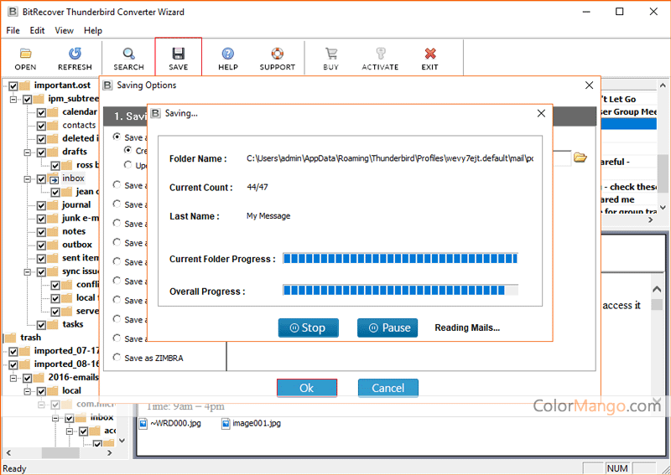Image resolution: width=671 pixels, height=475 pixels.
Task: Select the imported_07-17 tree item
Action: 66,351
